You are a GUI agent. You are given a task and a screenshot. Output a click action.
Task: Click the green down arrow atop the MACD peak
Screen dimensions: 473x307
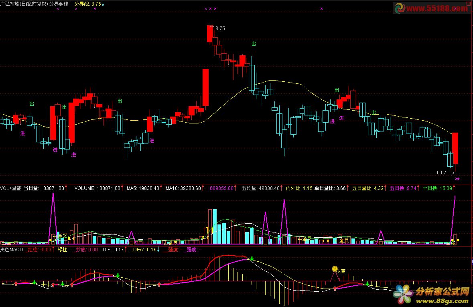(x=252, y=259)
